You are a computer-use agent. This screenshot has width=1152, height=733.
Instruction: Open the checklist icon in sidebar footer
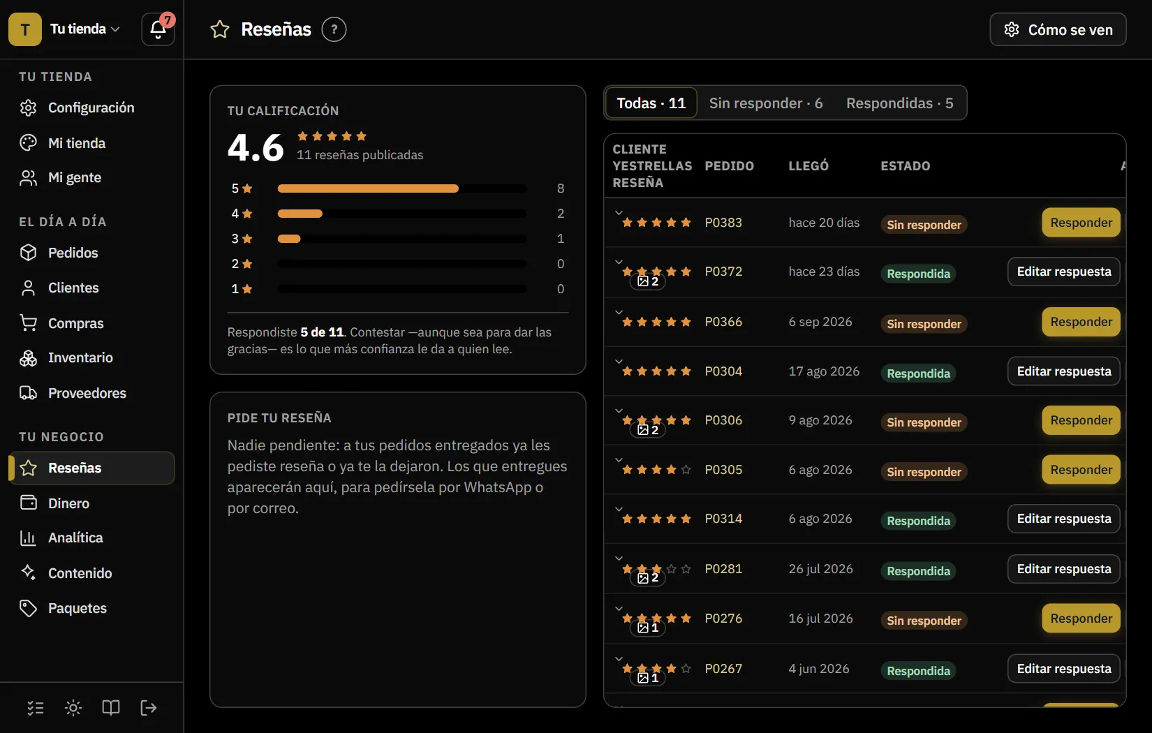tap(36, 708)
